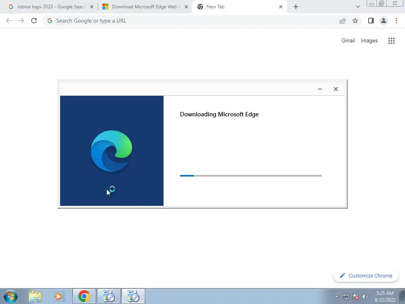Open the Google apps grid
Image resolution: width=405 pixels, height=304 pixels.
click(392, 41)
